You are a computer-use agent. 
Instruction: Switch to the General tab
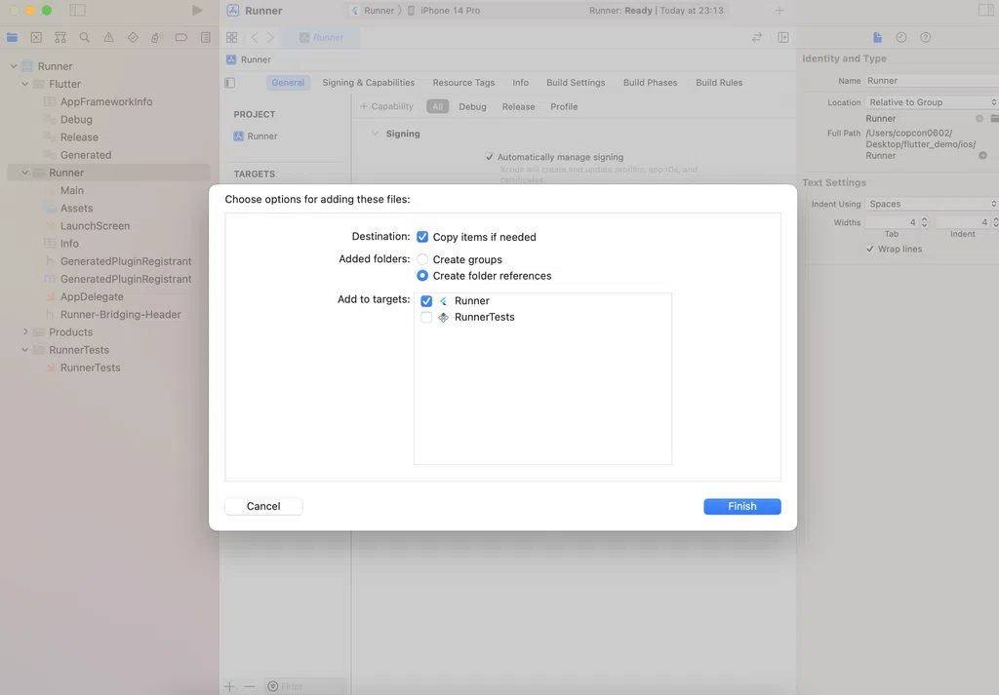[288, 83]
